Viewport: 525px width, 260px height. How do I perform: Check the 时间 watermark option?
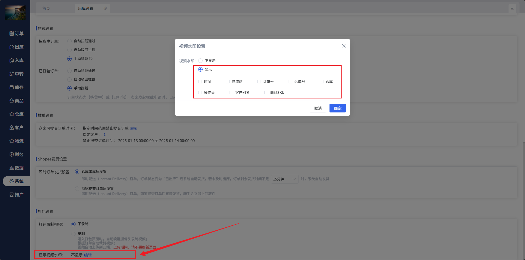pos(200,81)
